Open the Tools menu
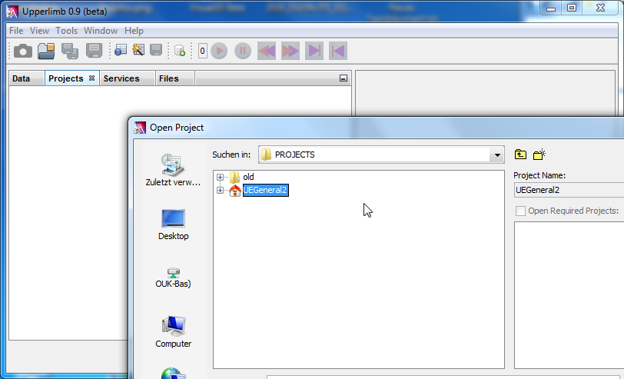 67,31
